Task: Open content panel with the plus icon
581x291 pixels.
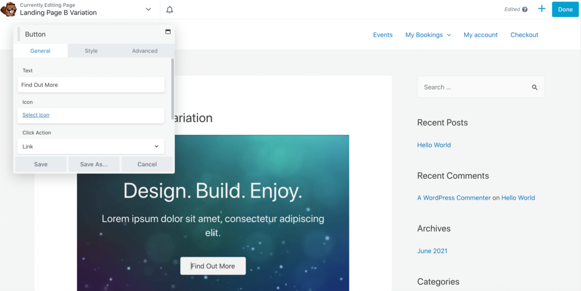Action: (x=542, y=9)
